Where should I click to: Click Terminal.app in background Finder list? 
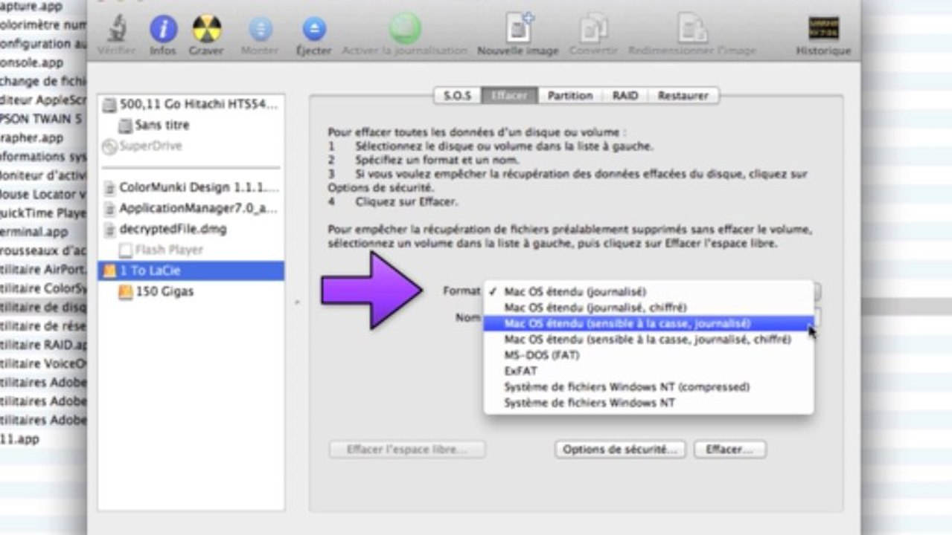coord(33,231)
